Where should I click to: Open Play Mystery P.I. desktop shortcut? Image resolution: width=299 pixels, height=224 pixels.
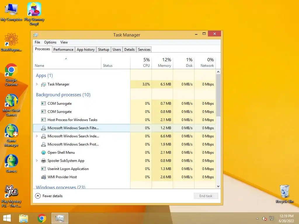click(x=11, y=196)
